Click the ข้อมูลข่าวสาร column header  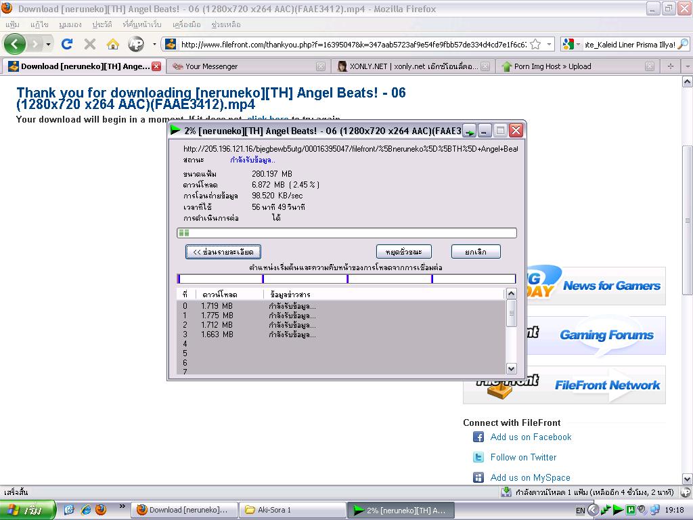(x=384, y=294)
